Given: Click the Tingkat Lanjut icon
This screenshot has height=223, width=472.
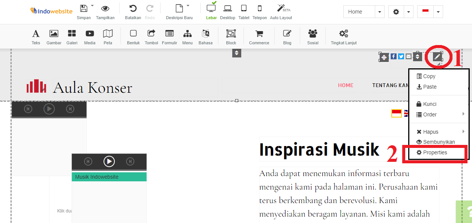Looking at the screenshot, I should 343,36.
